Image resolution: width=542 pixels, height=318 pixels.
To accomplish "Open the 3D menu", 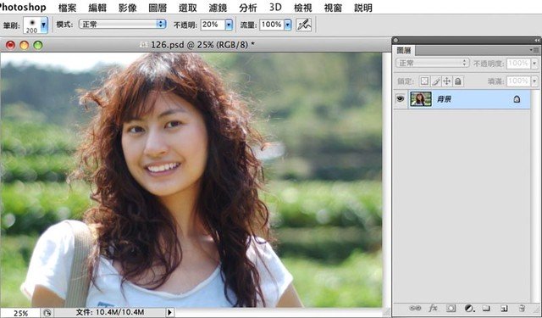I will (275, 8).
